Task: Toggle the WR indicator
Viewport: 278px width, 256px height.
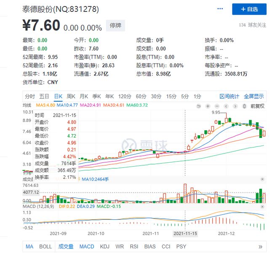Action: coord(120,247)
